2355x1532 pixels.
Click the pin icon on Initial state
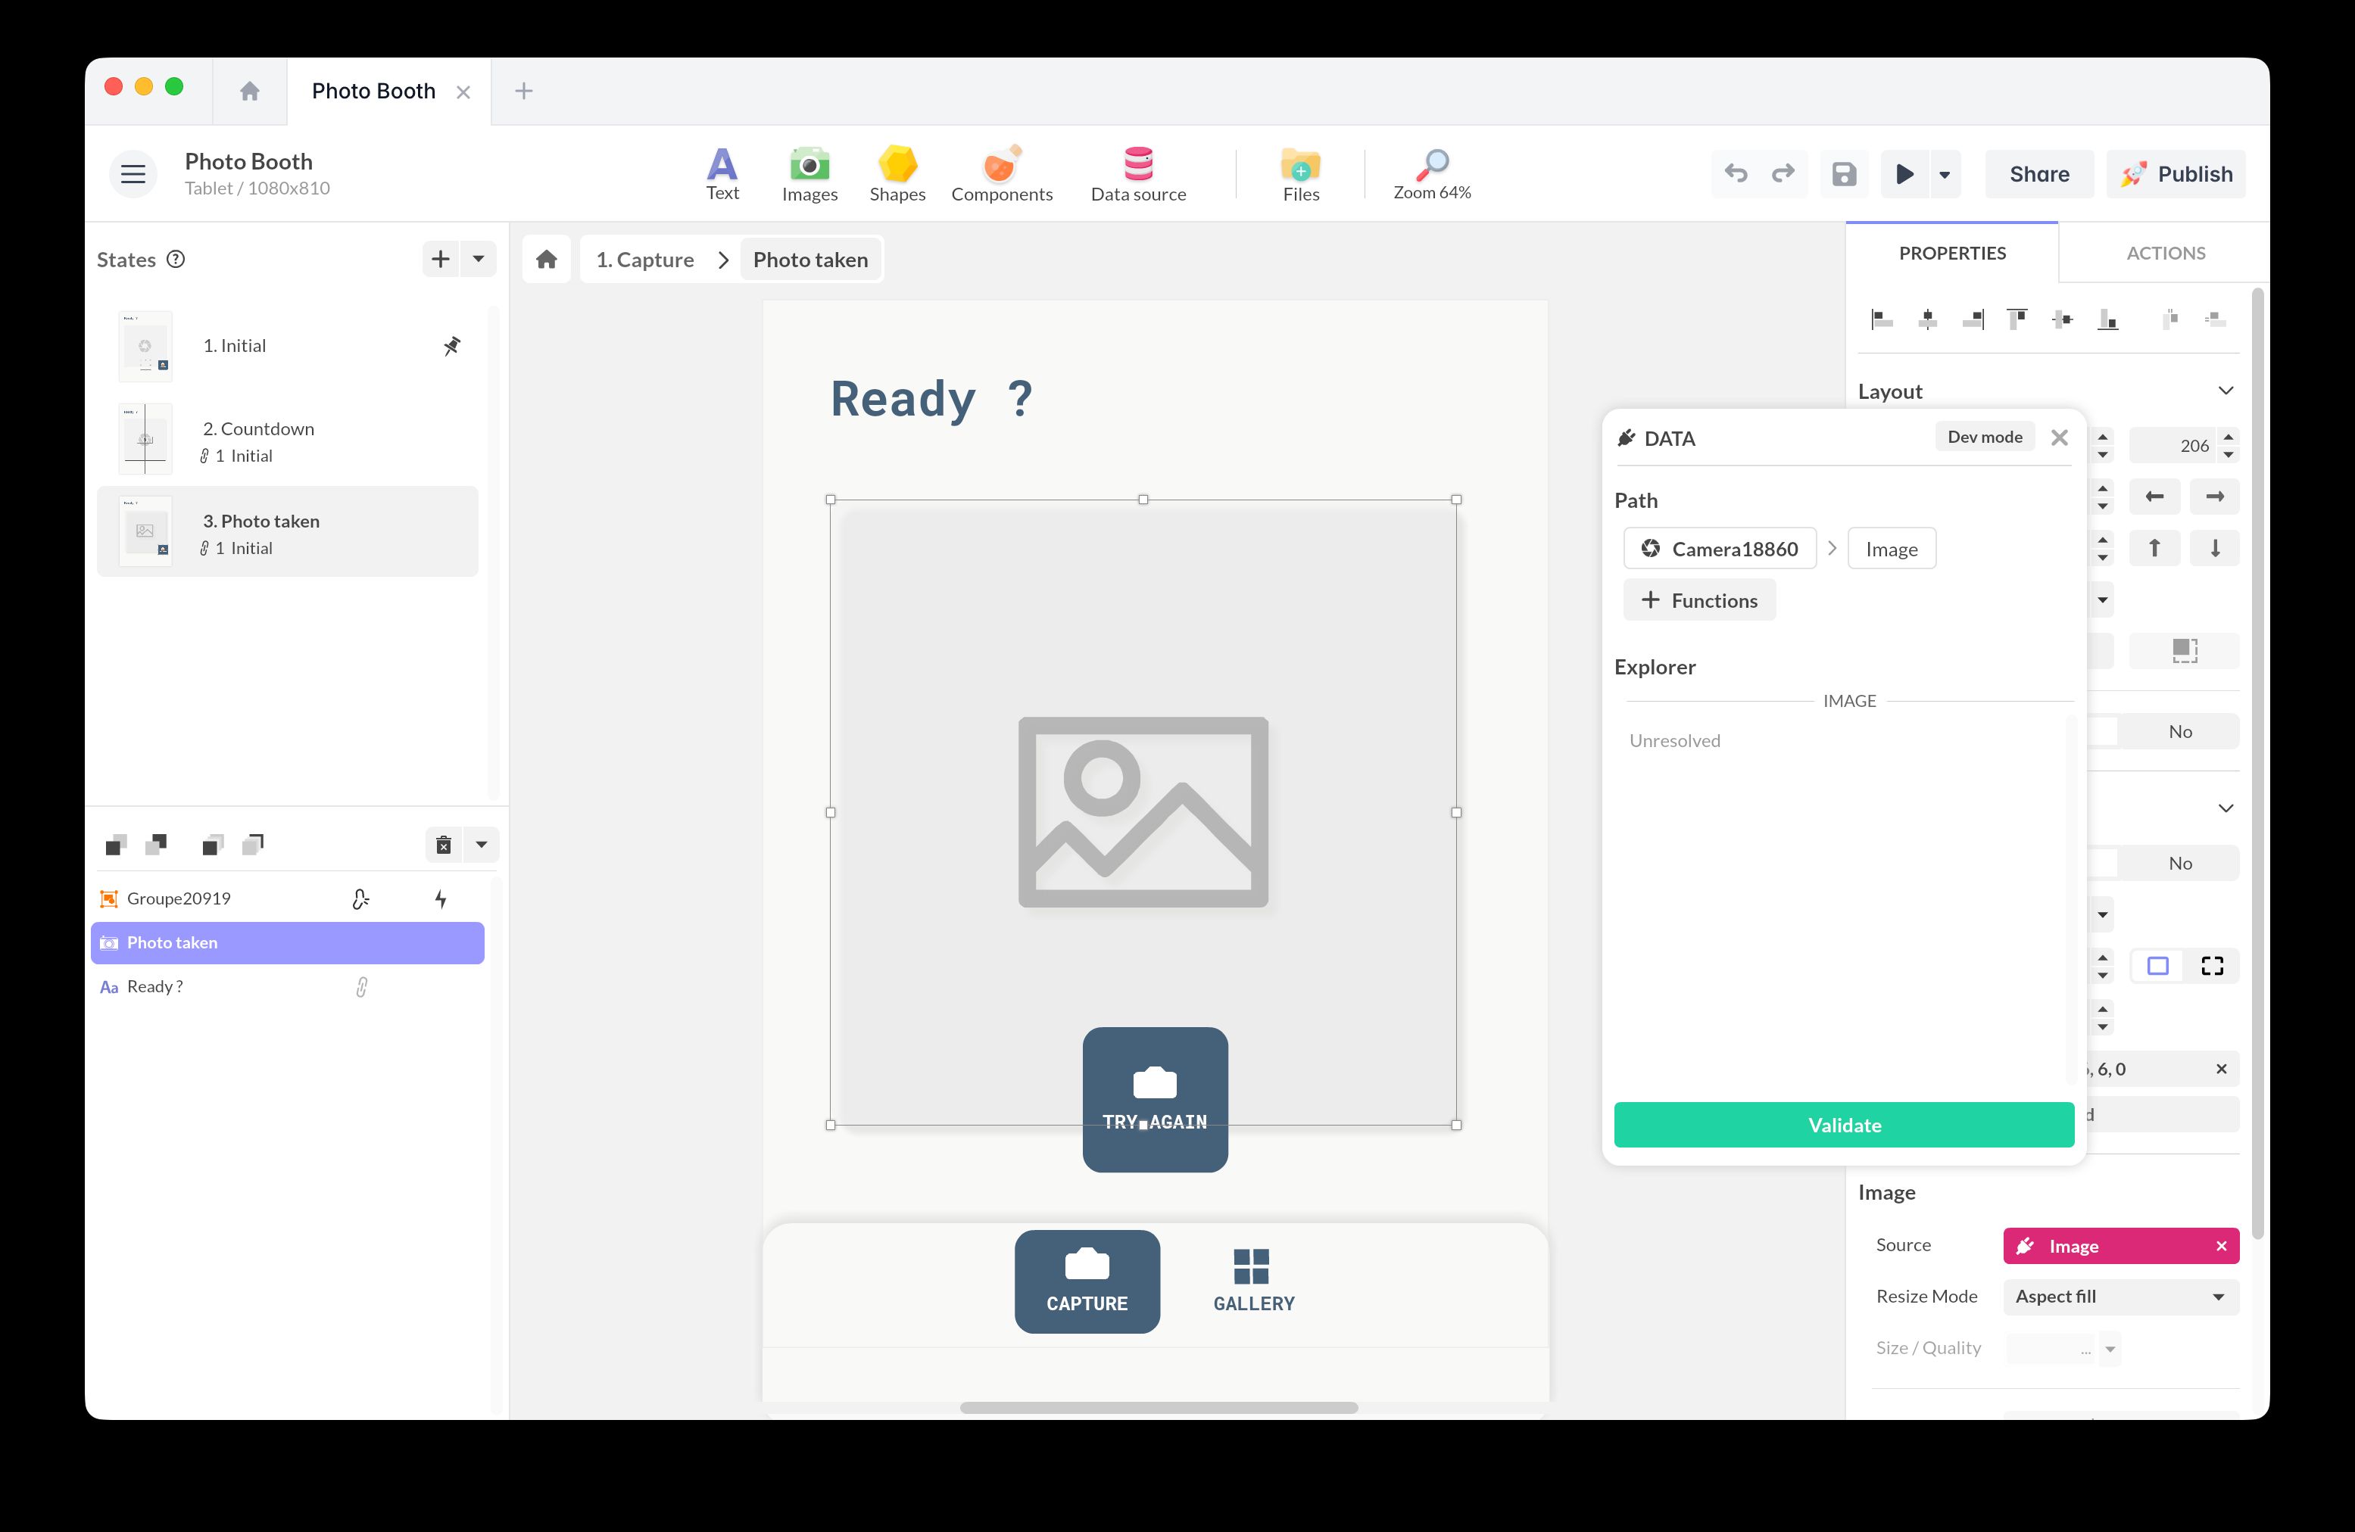tap(451, 346)
